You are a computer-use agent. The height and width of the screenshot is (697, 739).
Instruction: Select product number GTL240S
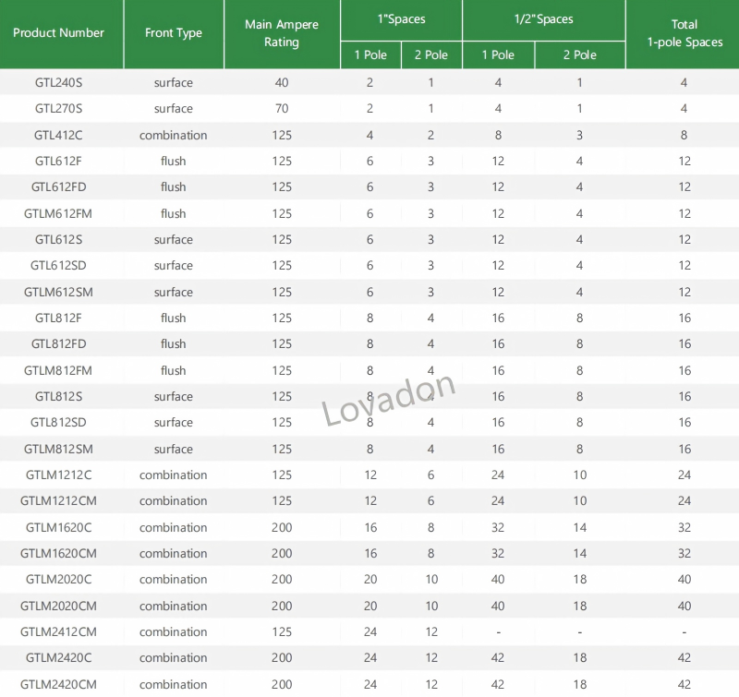[x=58, y=82]
